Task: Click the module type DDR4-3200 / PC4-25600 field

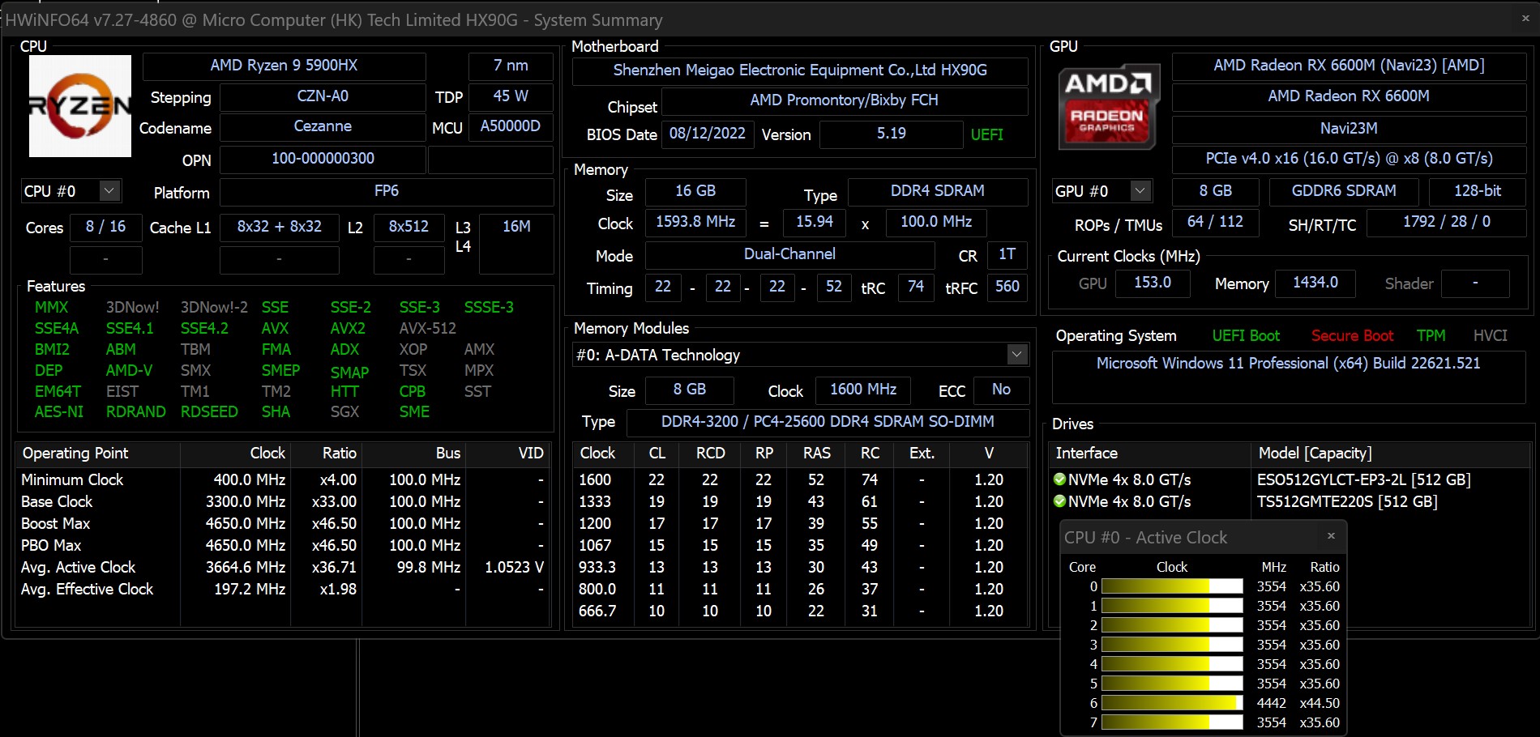Action: pyautogui.click(x=828, y=422)
